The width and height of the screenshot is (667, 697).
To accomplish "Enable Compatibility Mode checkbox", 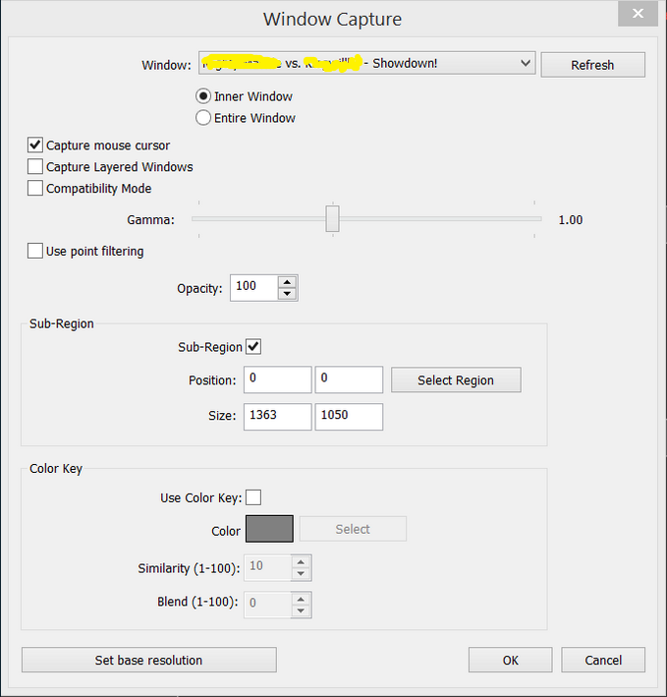I will 35,188.
